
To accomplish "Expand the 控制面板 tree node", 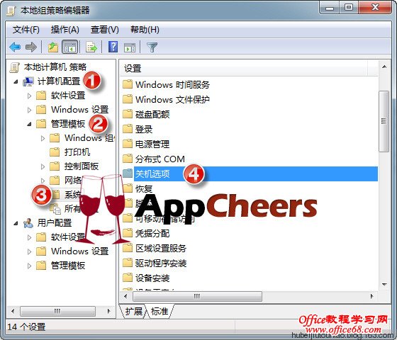I will (43, 166).
